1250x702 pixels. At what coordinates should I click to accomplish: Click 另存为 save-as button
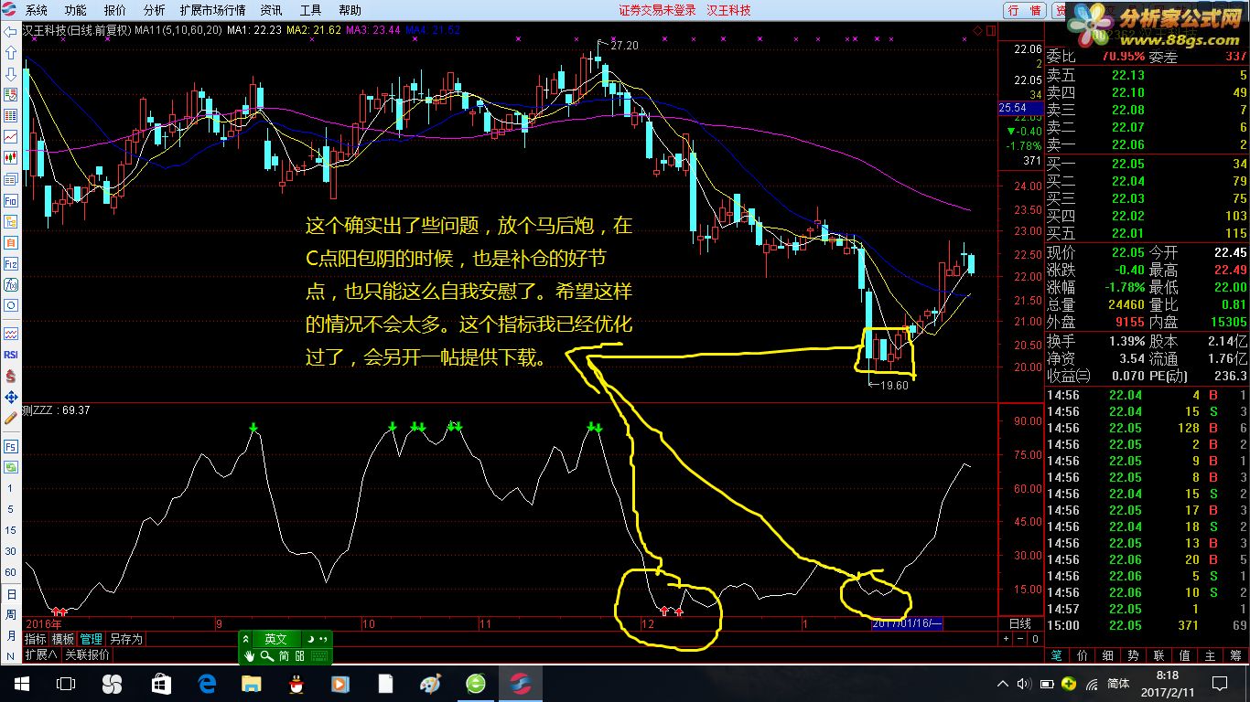pos(126,639)
